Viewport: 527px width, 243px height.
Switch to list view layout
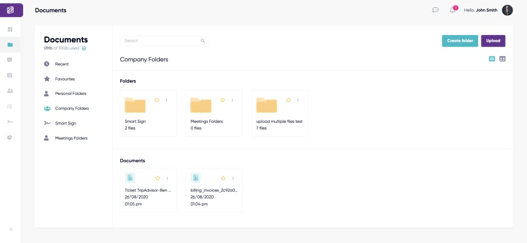pyautogui.click(x=492, y=59)
